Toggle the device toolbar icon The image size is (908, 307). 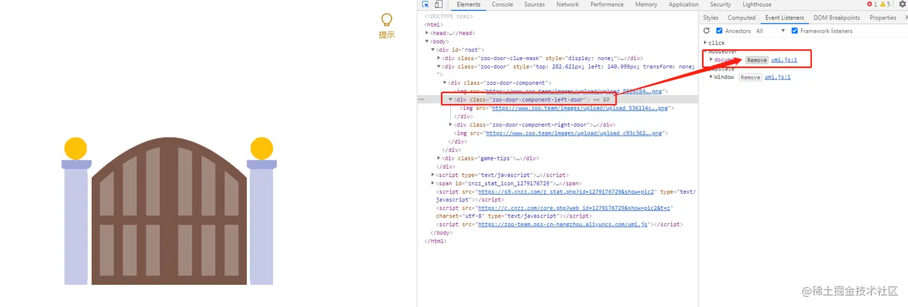coord(438,4)
